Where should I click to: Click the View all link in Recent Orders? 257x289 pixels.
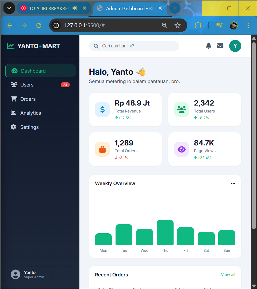pyautogui.click(x=228, y=275)
